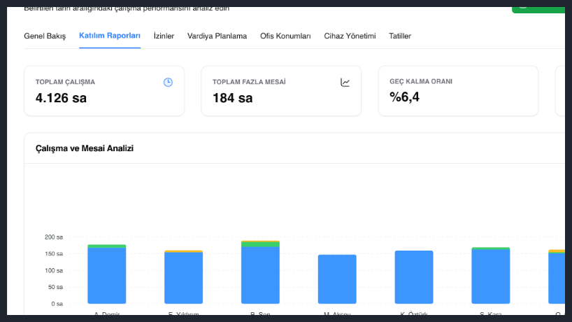Screen dimensions: 572x322
Task: Click the 100 sa axis label
Action: [54, 270]
